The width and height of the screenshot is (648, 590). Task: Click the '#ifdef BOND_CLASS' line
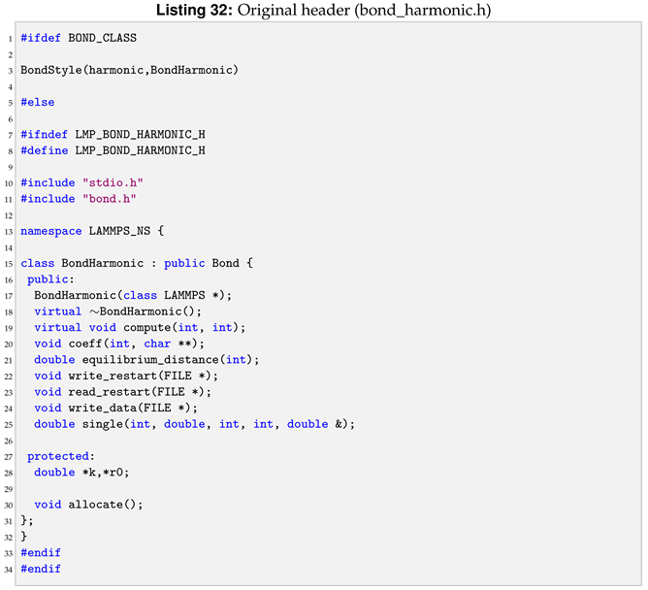click(x=79, y=38)
